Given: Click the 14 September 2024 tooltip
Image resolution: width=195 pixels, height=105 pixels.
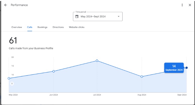Looking at the screenshot, I should [x=174, y=68].
